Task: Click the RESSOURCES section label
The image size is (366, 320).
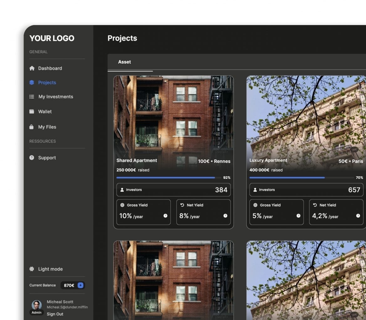Action: click(43, 141)
